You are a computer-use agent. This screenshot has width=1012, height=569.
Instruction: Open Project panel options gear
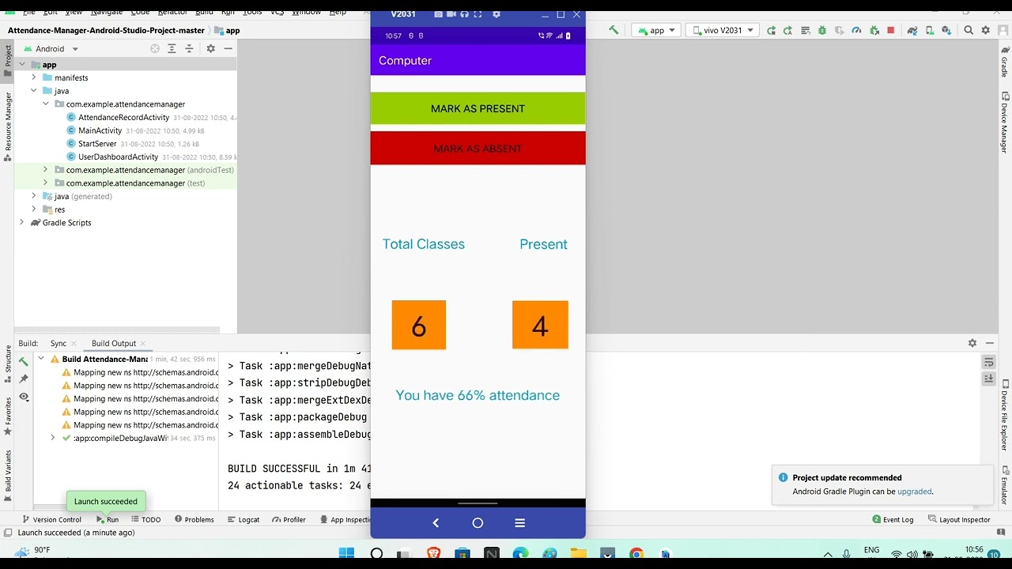[x=210, y=48]
